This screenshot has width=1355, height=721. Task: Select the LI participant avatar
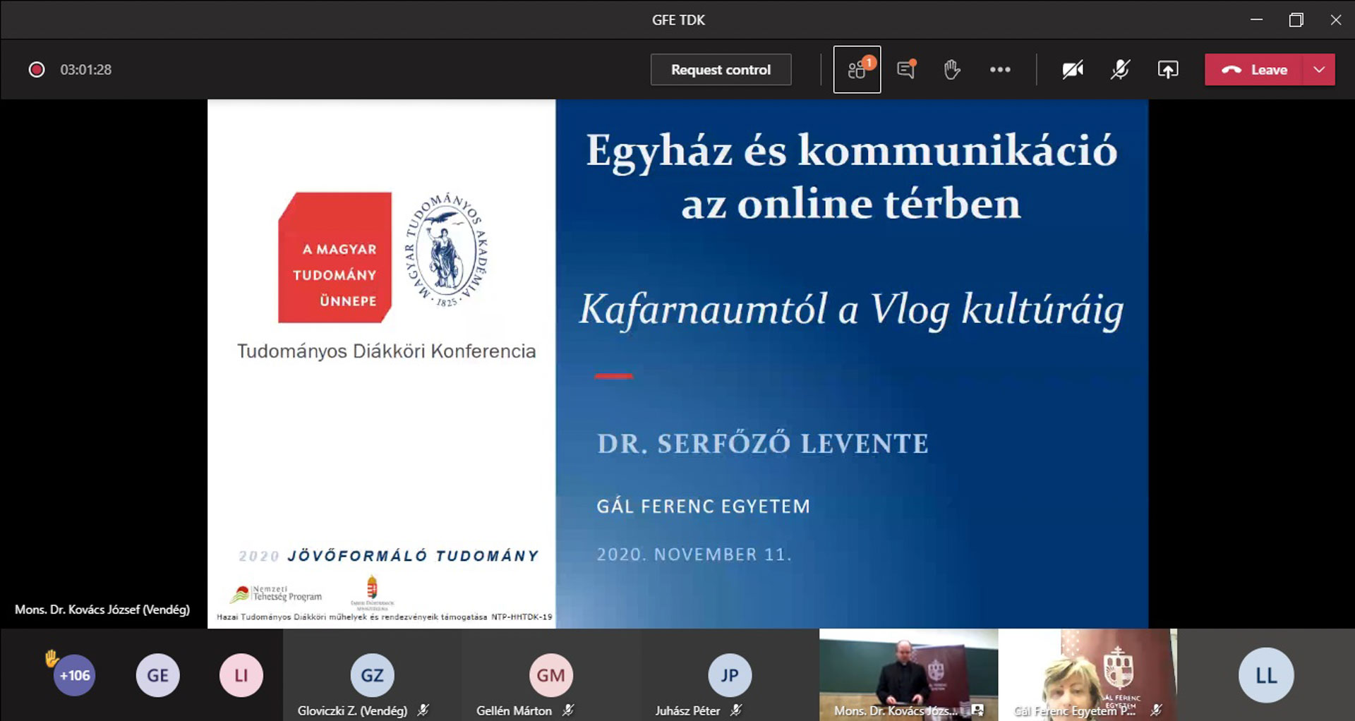coord(241,675)
